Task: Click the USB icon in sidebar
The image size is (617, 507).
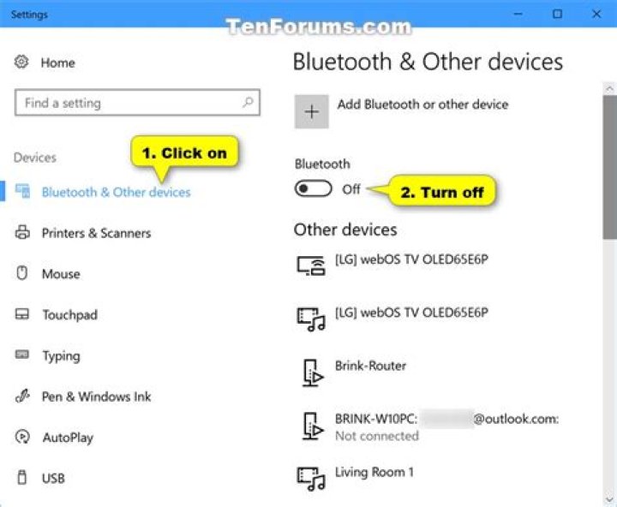Action: point(23,478)
